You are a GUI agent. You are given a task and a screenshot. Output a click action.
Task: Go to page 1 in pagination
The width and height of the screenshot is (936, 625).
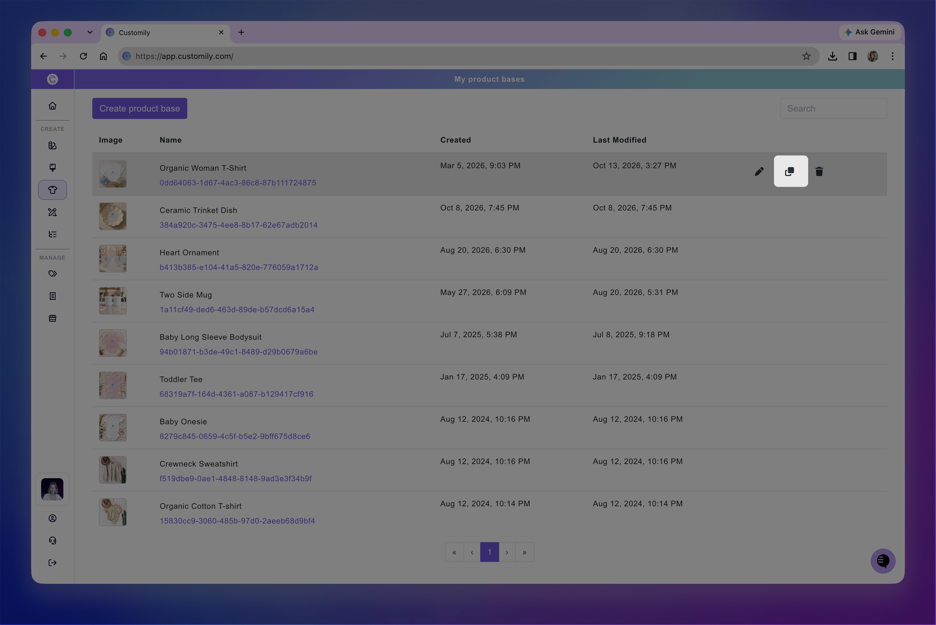click(x=489, y=552)
